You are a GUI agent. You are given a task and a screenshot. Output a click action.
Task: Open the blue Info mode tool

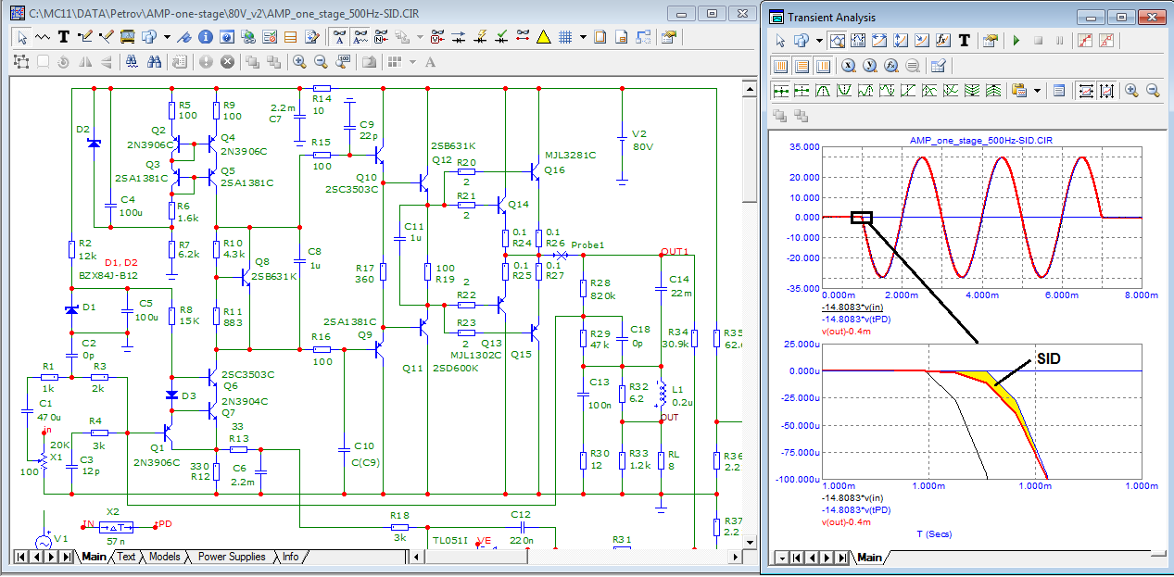click(x=205, y=37)
